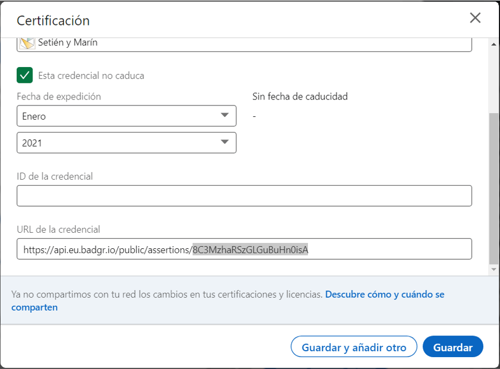Click the Setién y Marín company logo

pos(27,43)
